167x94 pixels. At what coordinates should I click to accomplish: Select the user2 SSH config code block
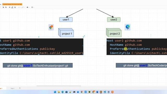(137, 47)
